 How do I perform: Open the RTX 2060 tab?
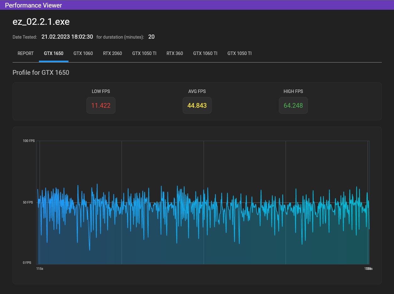point(112,53)
